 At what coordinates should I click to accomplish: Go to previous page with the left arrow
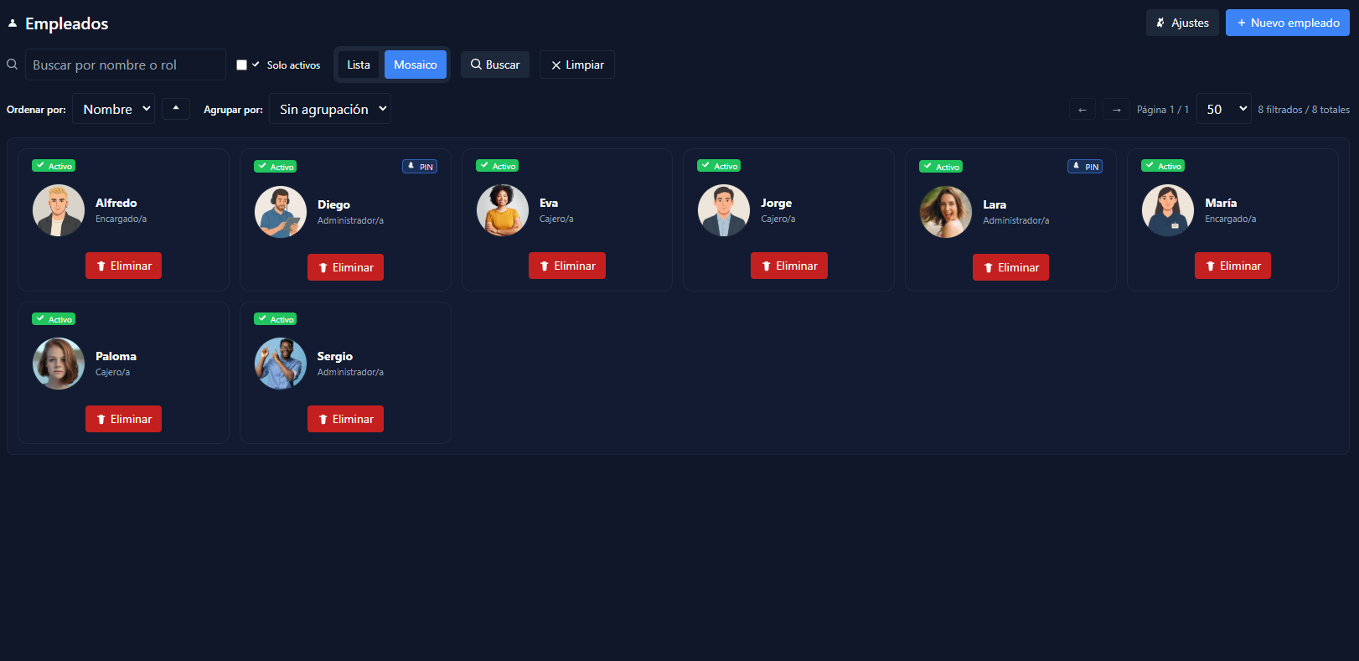tap(1082, 110)
